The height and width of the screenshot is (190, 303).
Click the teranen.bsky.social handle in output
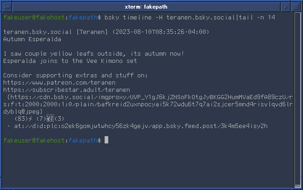point(38,32)
